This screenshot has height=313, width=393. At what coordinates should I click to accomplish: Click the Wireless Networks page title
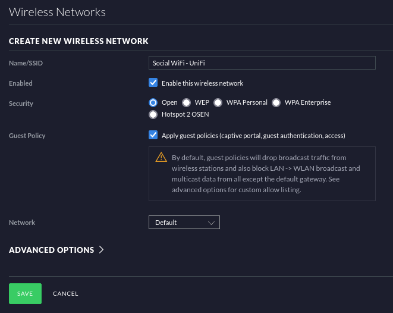coord(57,12)
